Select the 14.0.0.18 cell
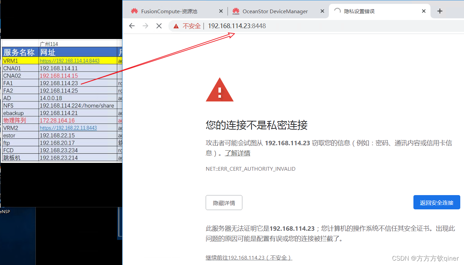The width and height of the screenshot is (464, 265). tap(78, 98)
